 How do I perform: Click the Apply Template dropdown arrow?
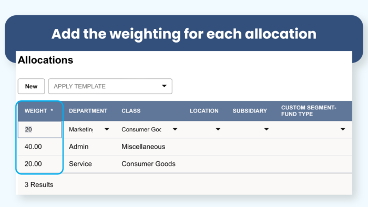point(164,86)
